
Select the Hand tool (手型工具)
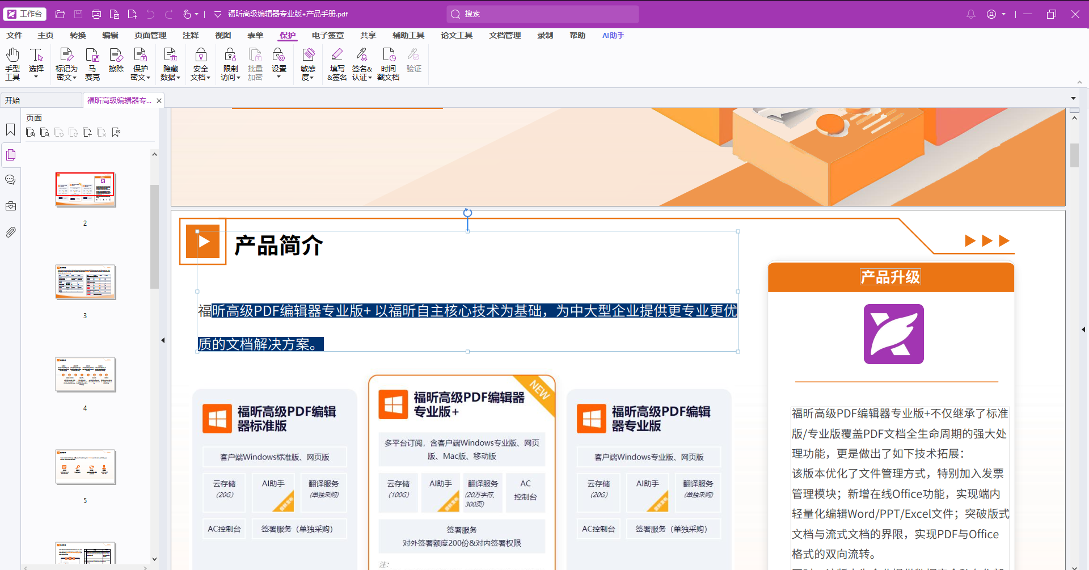(12, 64)
